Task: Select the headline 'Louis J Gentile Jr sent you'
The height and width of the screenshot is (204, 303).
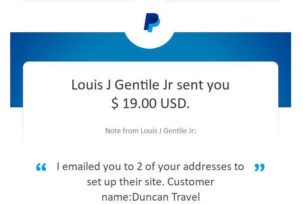Action: (x=150, y=85)
